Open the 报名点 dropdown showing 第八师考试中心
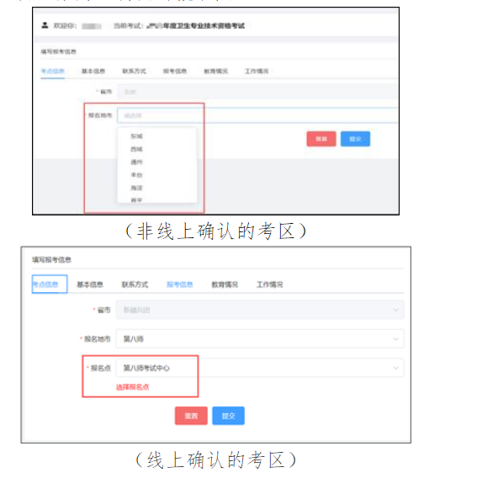Screen dimensions: 477x494 click(x=260, y=368)
